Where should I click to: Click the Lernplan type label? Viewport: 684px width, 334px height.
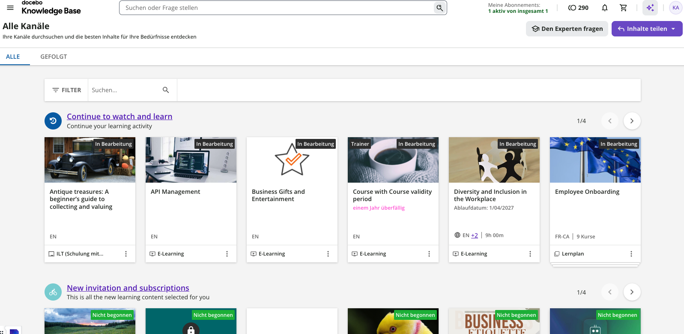pos(573,254)
